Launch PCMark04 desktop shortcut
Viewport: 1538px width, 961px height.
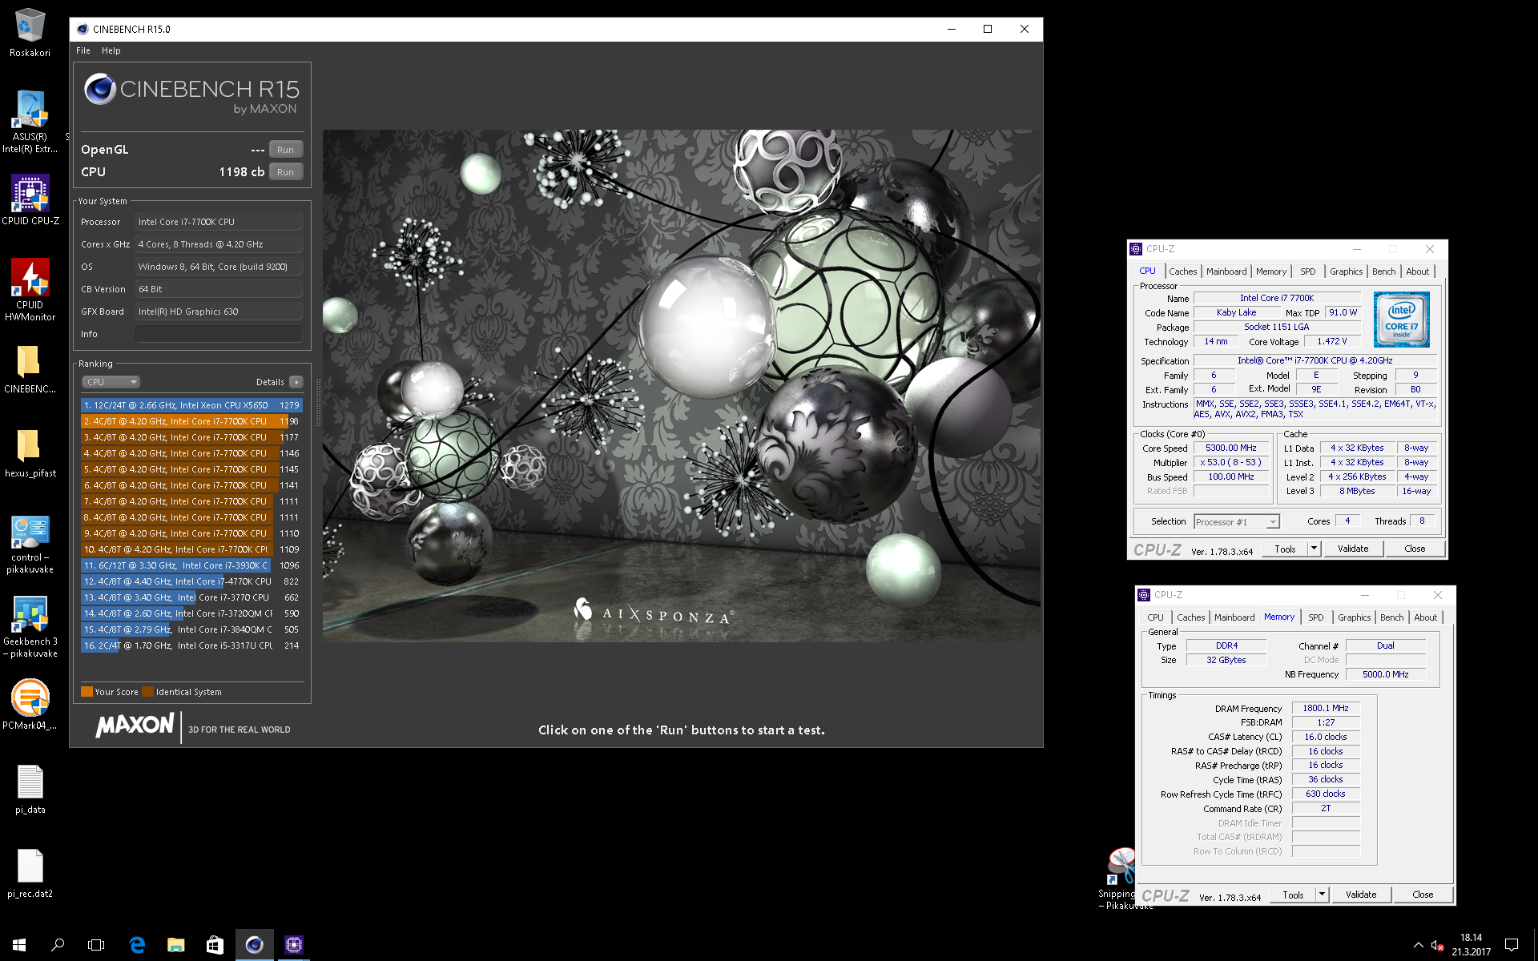click(x=30, y=705)
